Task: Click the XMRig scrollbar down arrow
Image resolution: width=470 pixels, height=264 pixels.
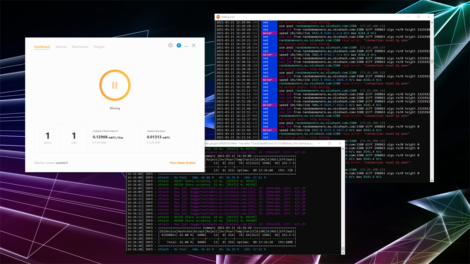Action: coord(432,180)
